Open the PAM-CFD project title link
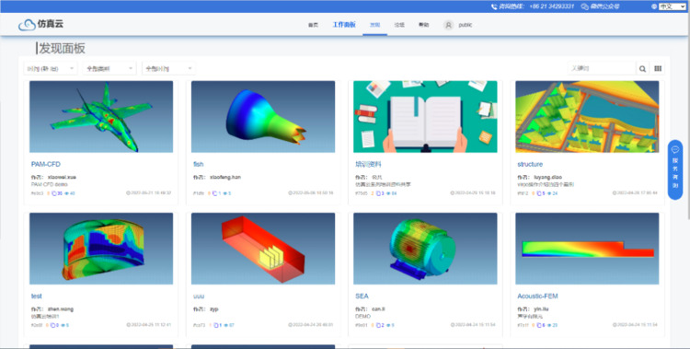 (46, 164)
